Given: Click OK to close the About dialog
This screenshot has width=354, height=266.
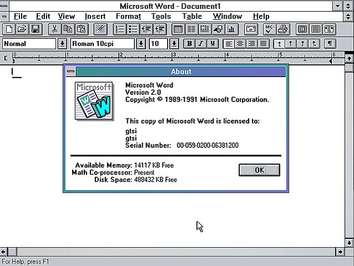Looking at the screenshot, I should click(x=260, y=170).
